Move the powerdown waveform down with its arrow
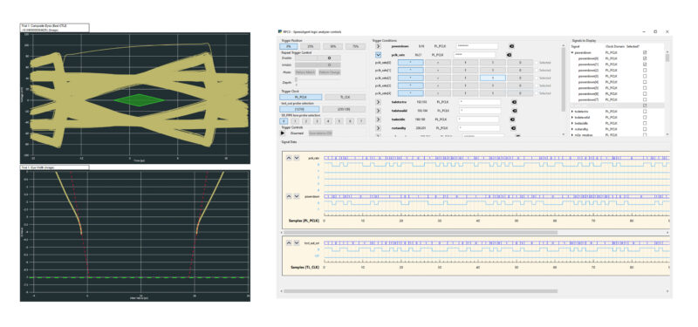 coord(297,196)
